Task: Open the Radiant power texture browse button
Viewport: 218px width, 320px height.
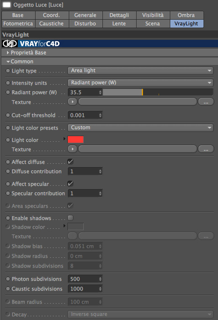Action: [x=206, y=102]
